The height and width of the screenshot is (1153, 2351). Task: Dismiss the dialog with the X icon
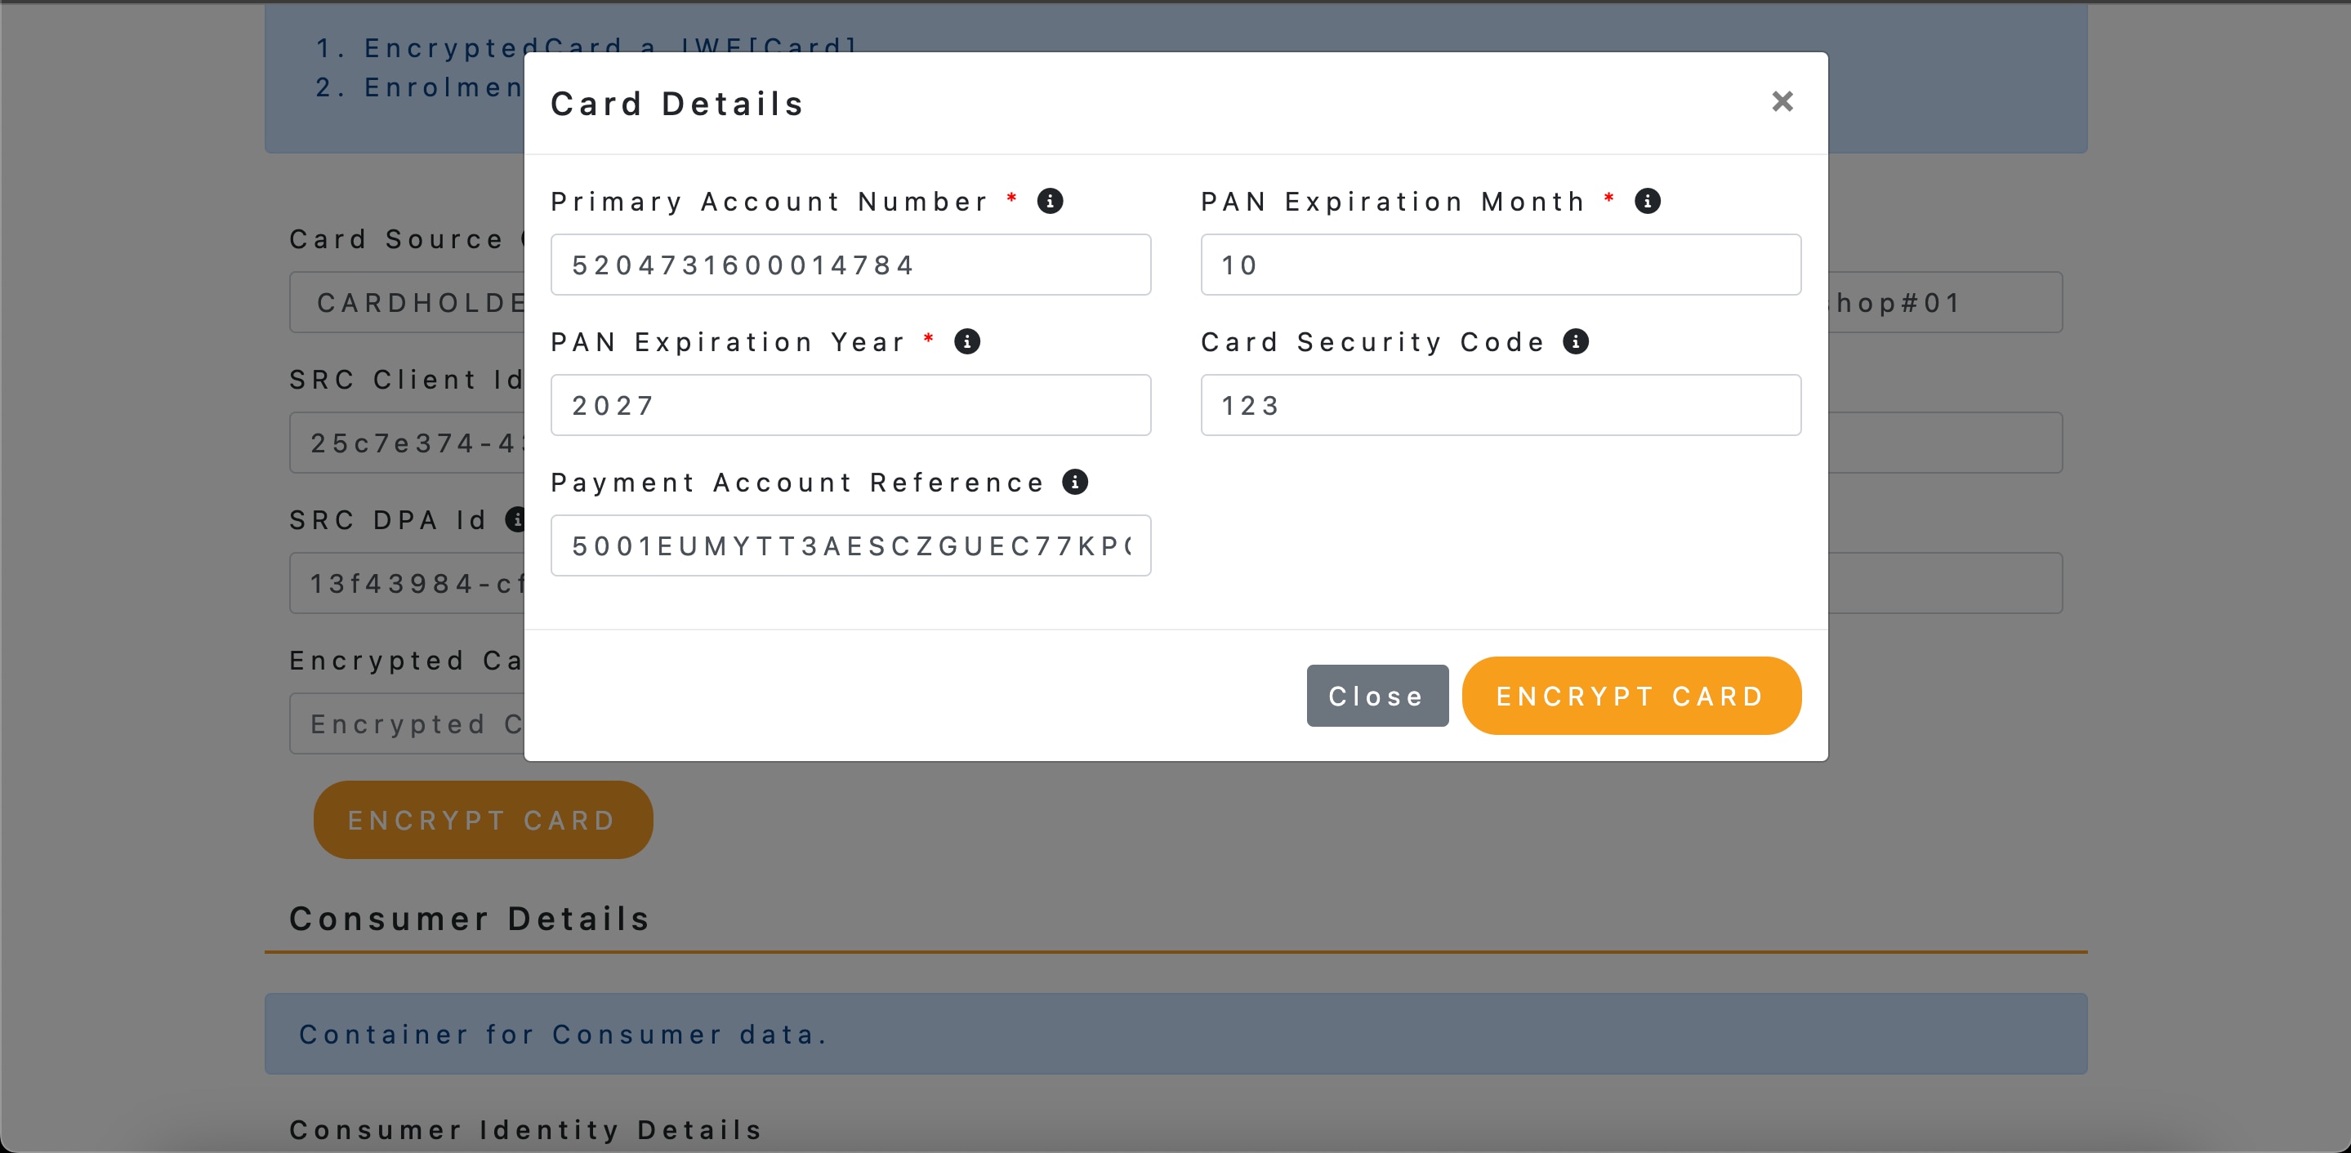(x=1782, y=101)
